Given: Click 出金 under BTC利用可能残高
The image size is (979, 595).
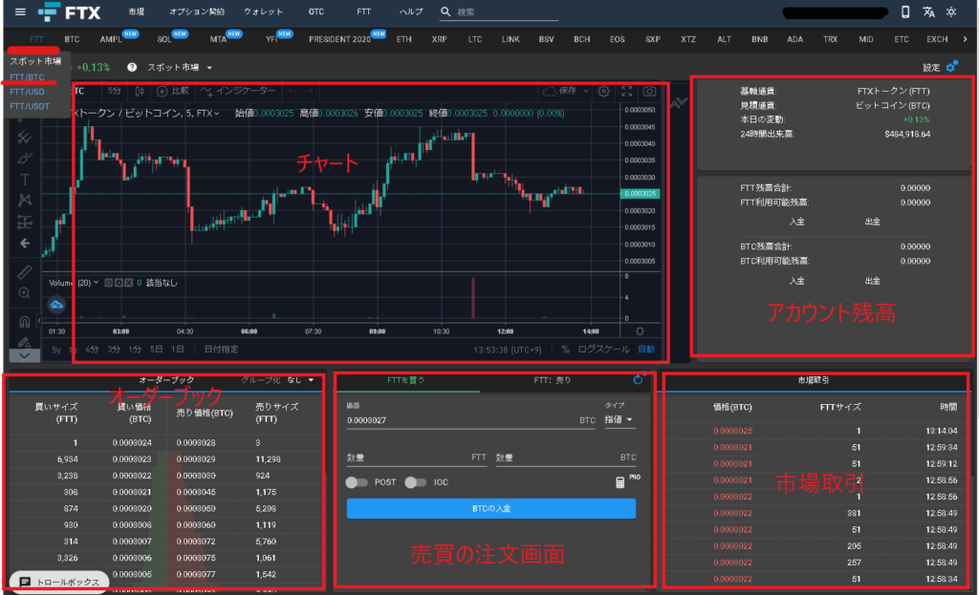Looking at the screenshot, I should pyautogui.click(x=872, y=281).
